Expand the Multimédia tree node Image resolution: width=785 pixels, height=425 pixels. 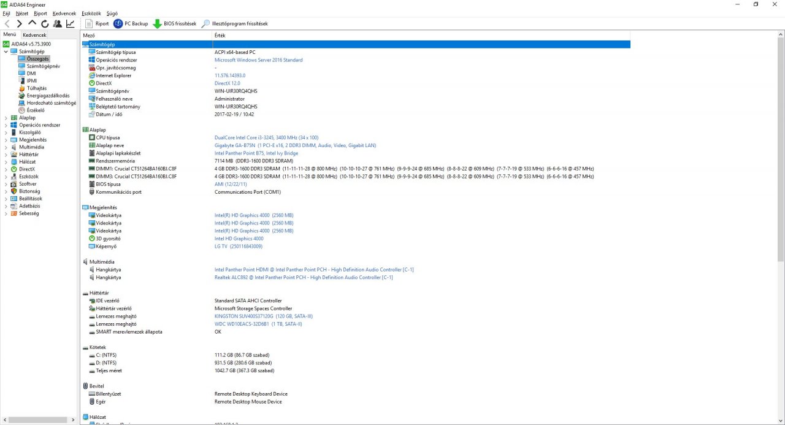coord(6,147)
